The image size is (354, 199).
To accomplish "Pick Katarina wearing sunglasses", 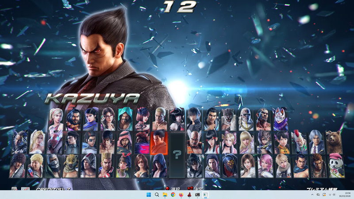I will [141, 166].
